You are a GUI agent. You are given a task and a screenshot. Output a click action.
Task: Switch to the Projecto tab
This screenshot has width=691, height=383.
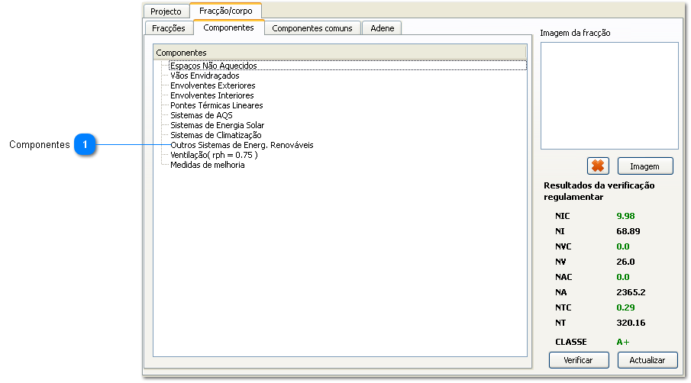click(166, 11)
